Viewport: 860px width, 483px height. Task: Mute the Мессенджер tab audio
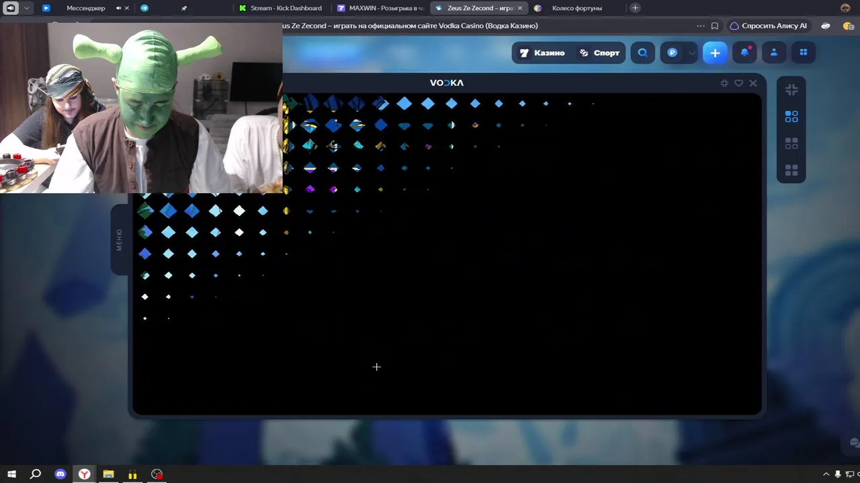pos(119,8)
